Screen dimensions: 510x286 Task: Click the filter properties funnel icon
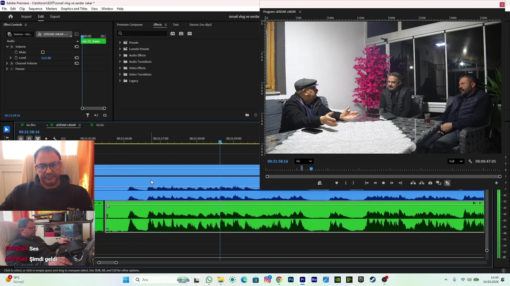(88, 115)
